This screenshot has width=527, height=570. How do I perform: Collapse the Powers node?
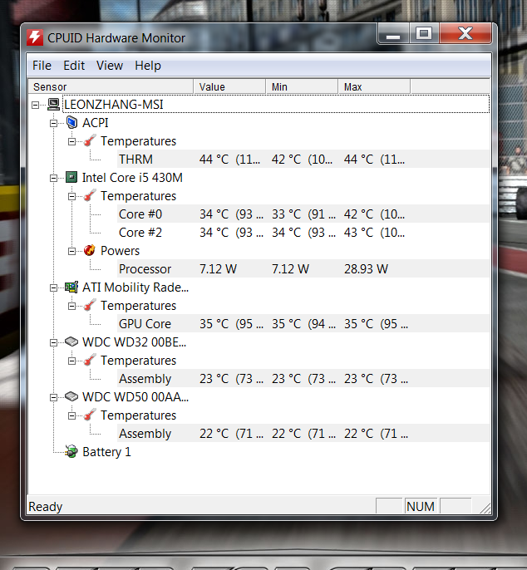coord(72,251)
